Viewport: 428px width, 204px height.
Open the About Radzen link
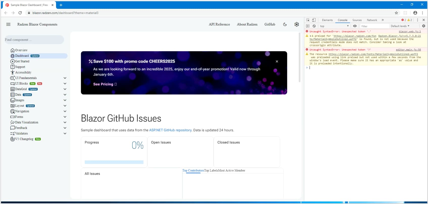tap(247, 24)
